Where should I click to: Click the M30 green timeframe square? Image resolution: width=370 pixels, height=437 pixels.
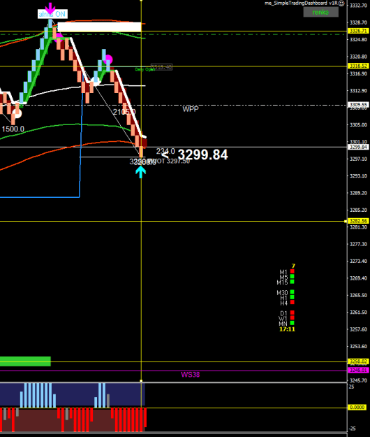point(292,292)
